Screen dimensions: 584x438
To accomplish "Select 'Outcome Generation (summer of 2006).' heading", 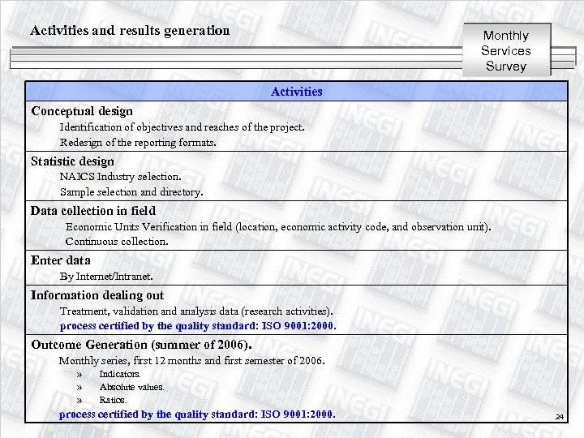I will click(x=141, y=345).
